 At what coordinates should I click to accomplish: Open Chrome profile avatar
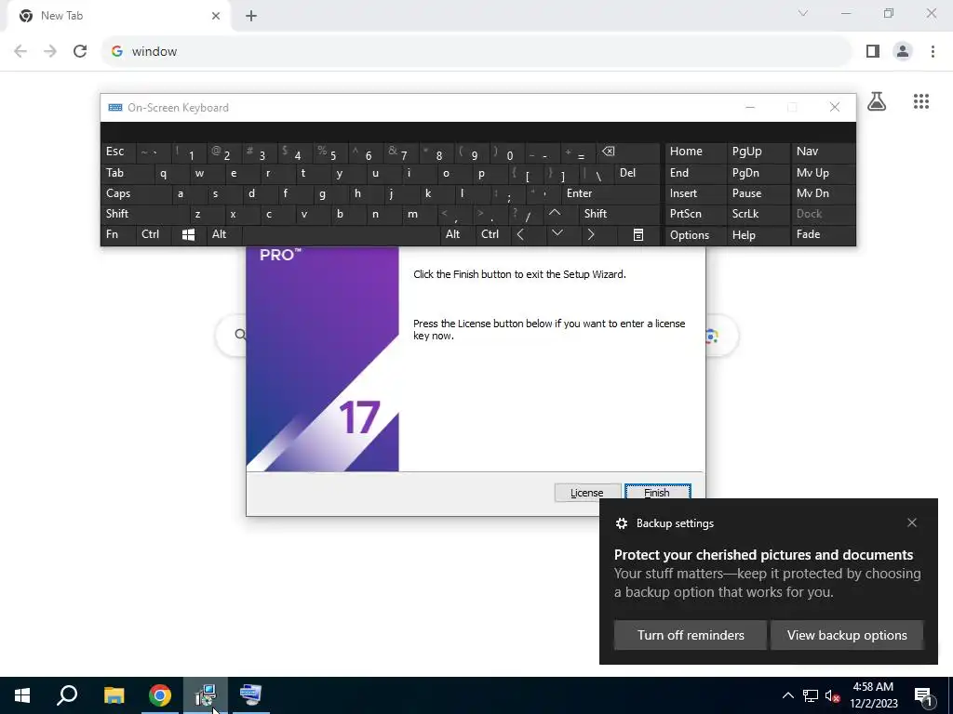(903, 51)
